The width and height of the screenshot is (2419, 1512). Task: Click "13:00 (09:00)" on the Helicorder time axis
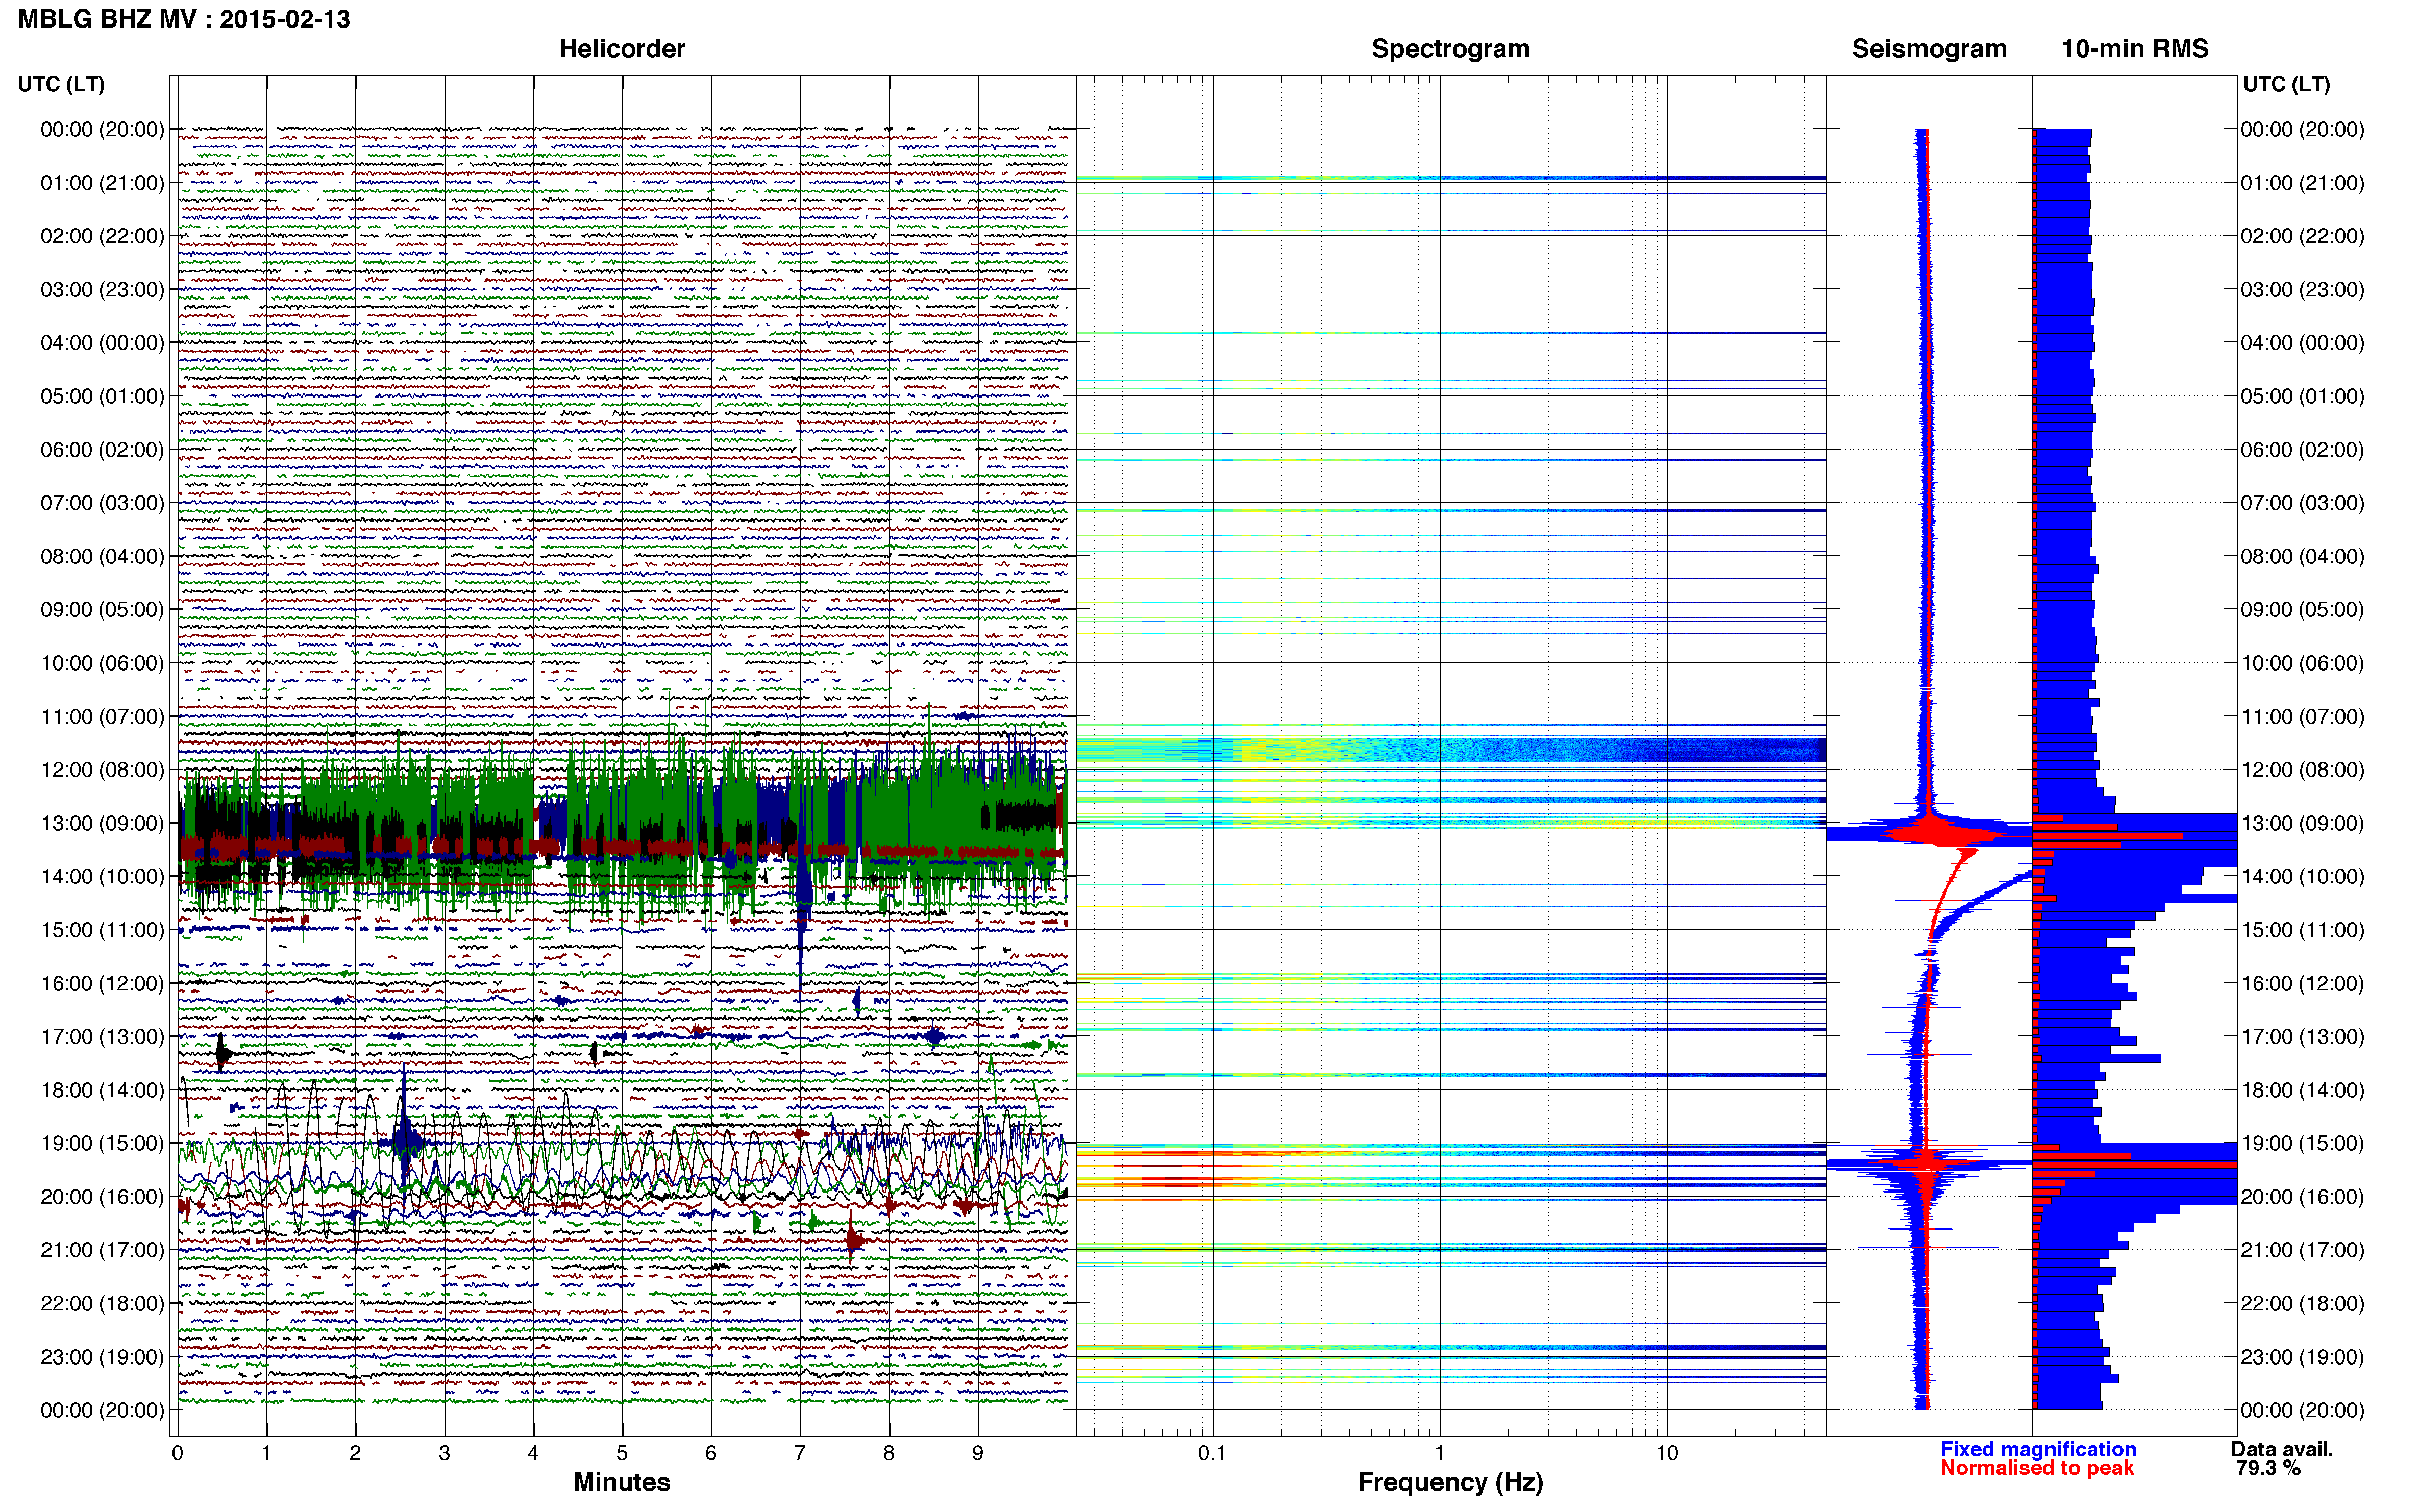tap(102, 823)
